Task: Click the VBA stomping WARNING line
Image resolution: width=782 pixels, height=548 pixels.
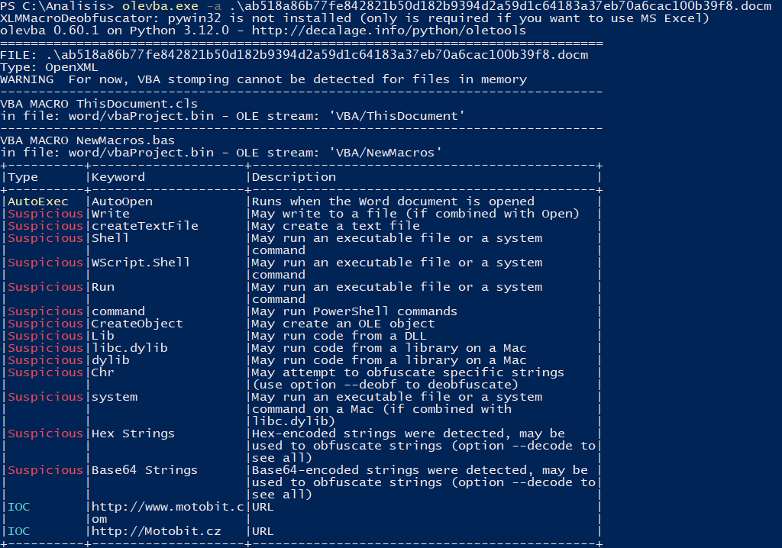Action: (263, 79)
